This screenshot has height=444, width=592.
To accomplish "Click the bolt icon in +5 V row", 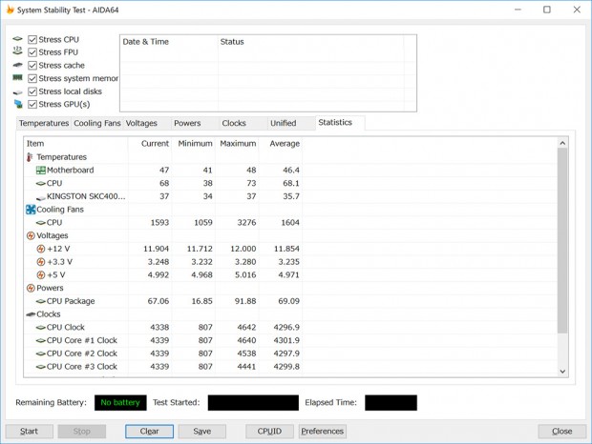I will tap(41, 275).
